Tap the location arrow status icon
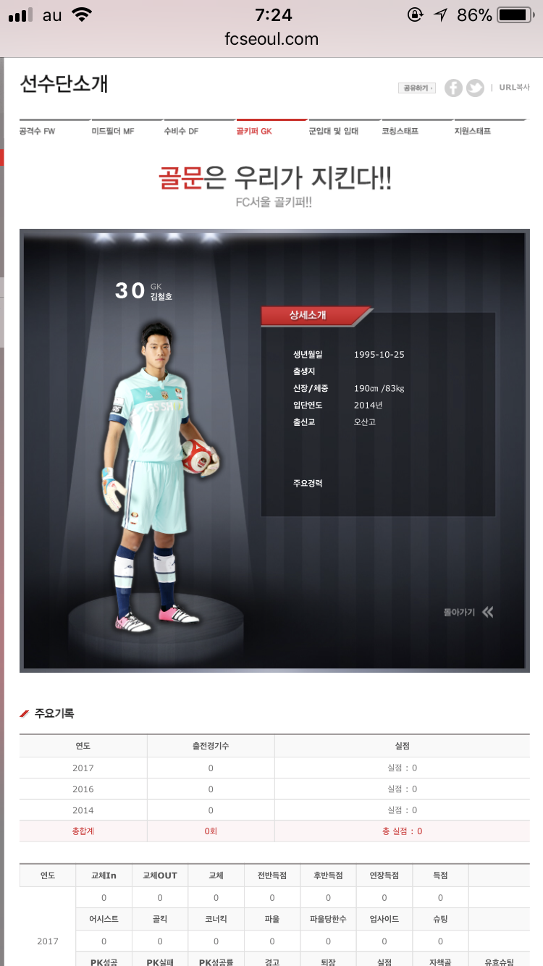The height and width of the screenshot is (966, 543). (x=439, y=14)
